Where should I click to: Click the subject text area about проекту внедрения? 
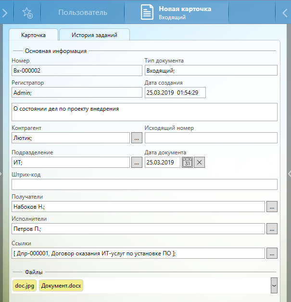(x=144, y=112)
